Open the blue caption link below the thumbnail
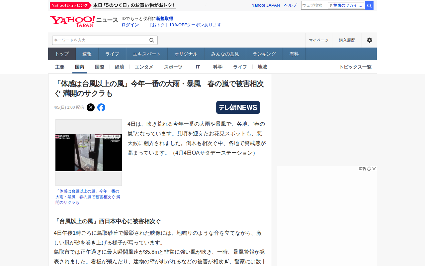This screenshot has width=425, height=266. 88,197
